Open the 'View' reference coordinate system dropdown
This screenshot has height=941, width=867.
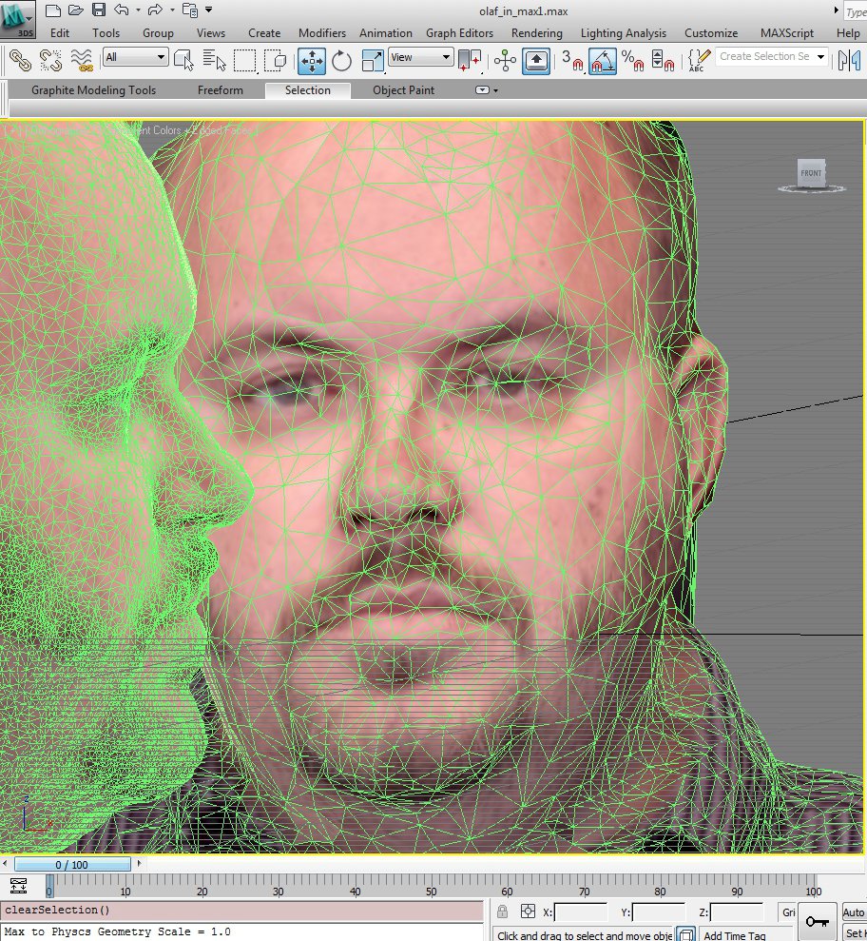point(420,57)
